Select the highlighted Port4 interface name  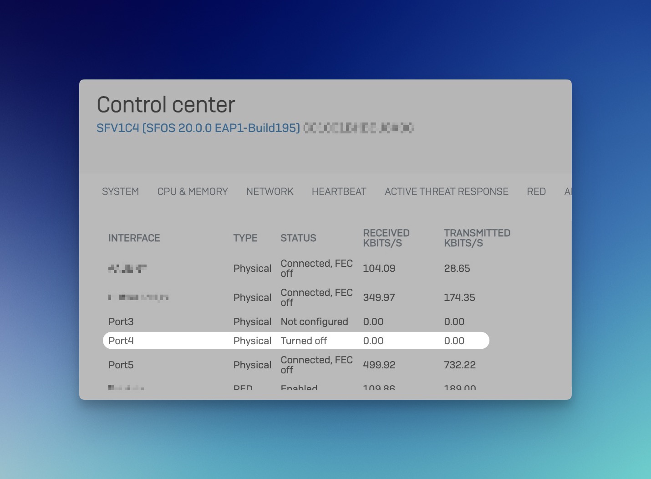point(121,341)
